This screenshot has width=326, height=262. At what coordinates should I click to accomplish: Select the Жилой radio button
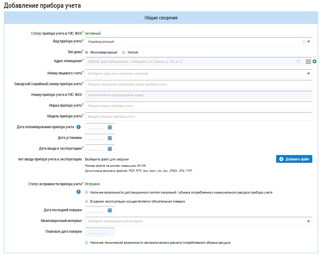pyautogui.click(x=124, y=53)
